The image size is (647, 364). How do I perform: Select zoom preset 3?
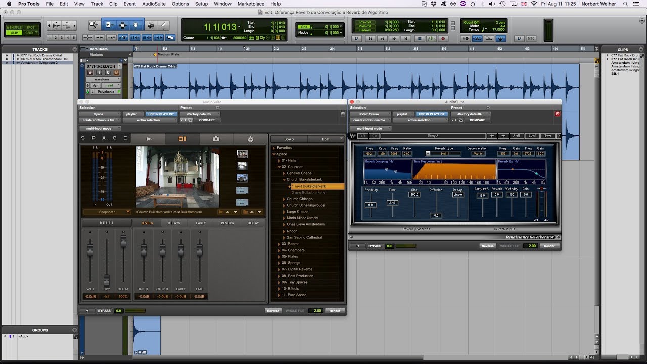click(x=62, y=38)
